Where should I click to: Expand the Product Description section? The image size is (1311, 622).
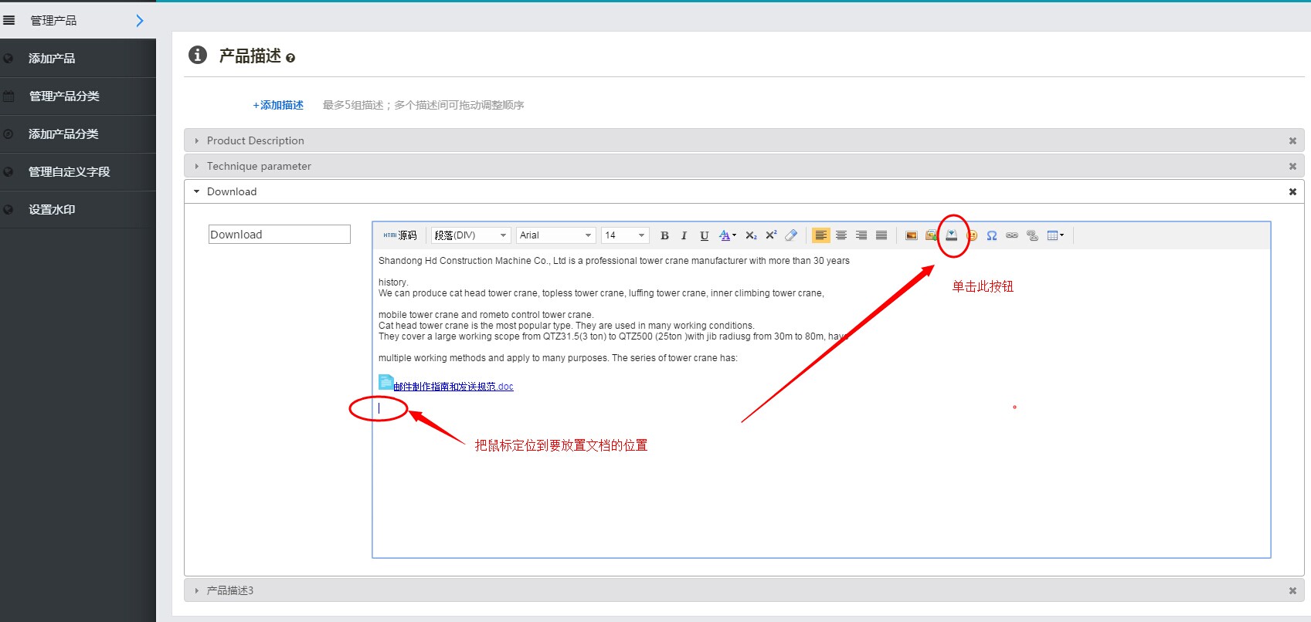pyautogui.click(x=255, y=140)
